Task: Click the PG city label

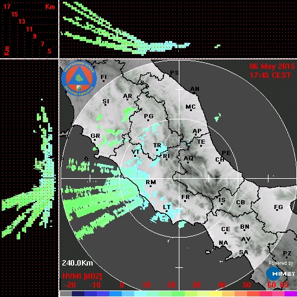Action: click(148, 116)
